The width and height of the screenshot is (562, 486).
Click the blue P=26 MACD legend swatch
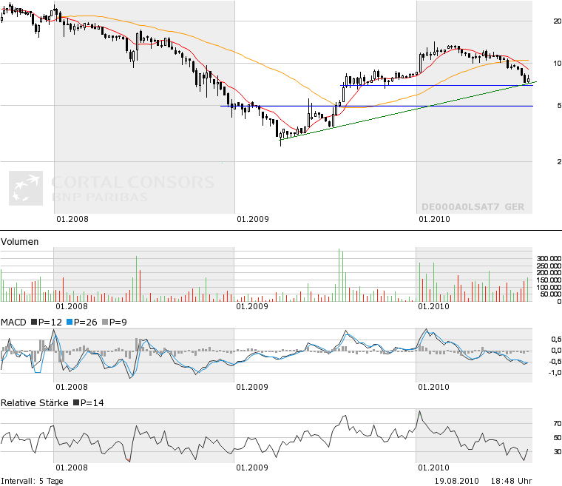point(69,323)
